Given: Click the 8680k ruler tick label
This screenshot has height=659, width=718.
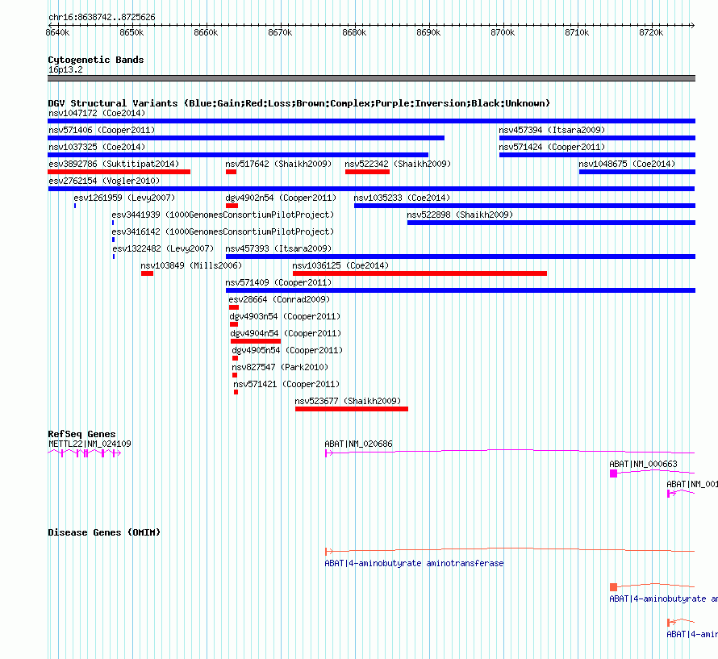Looking at the screenshot, I should (x=354, y=32).
